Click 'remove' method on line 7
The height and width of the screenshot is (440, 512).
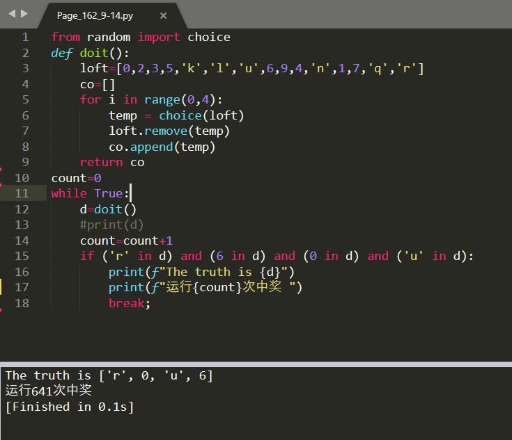click(x=166, y=131)
